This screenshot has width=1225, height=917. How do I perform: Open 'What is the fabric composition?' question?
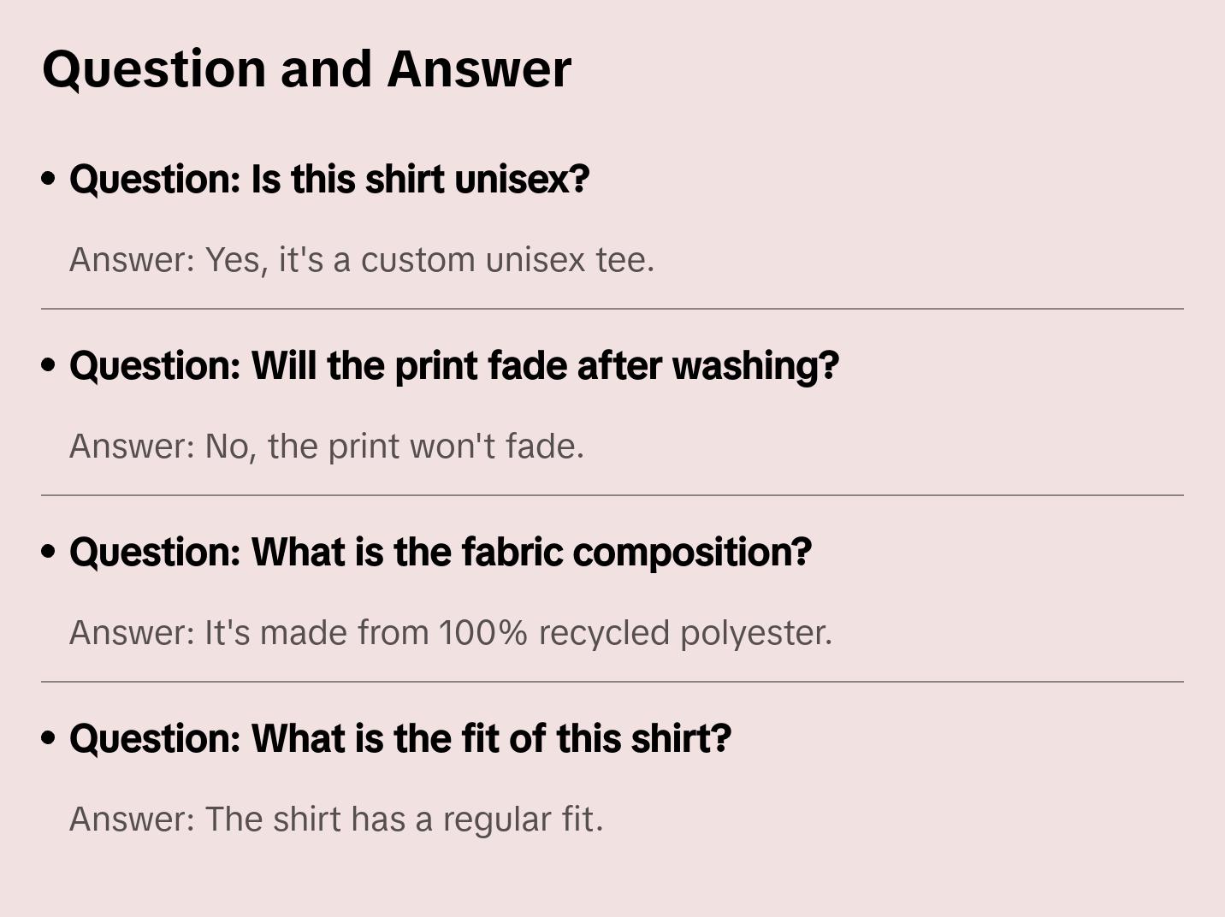click(441, 553)
